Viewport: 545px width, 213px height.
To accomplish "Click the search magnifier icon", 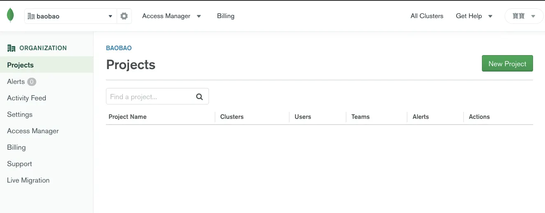I will [200, 97].
